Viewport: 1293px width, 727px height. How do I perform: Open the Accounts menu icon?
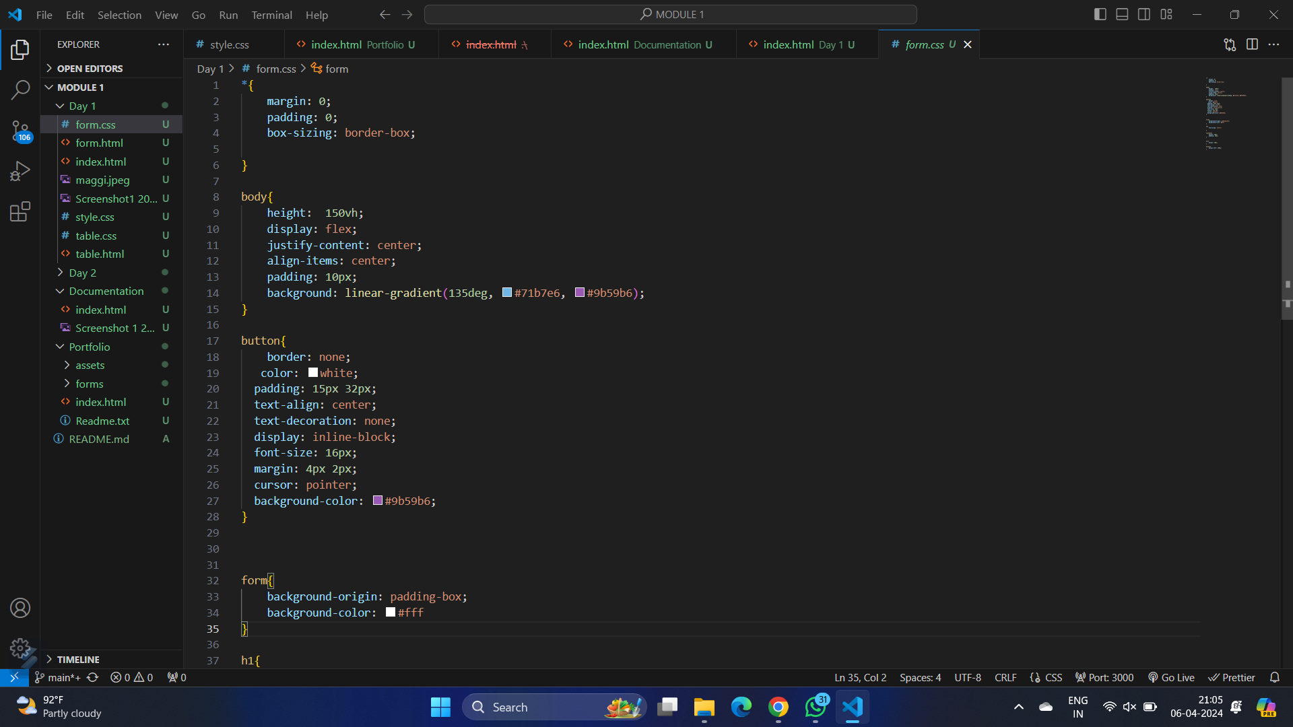pyautogui.click(x=20, y=608)
